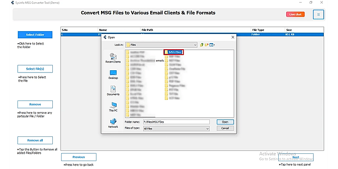
Task: Cancel the Open dialog
Action: tap(225, 128)
